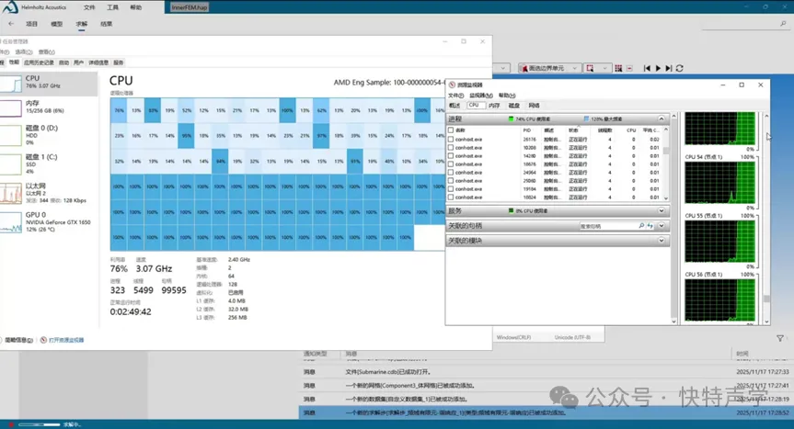Click the Open Resource Monitor link
The height and width of the screenshot is (429, 794).
[x=66, y=340]
